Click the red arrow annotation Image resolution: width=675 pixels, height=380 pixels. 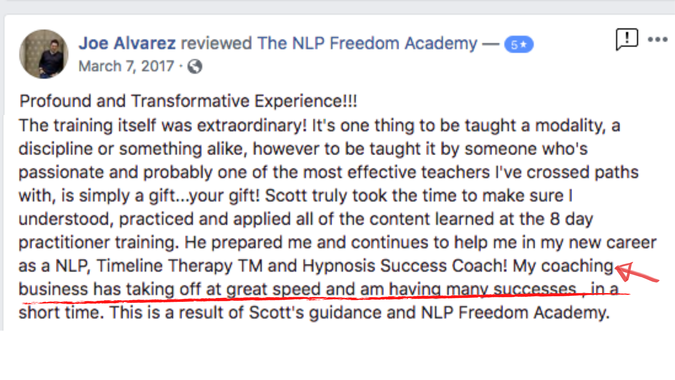click(x=636, y=273)
